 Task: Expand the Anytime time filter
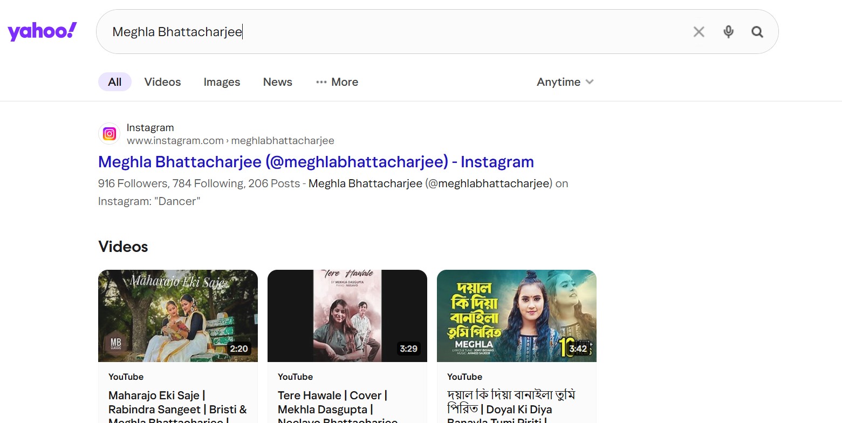(x=565, y=82)
